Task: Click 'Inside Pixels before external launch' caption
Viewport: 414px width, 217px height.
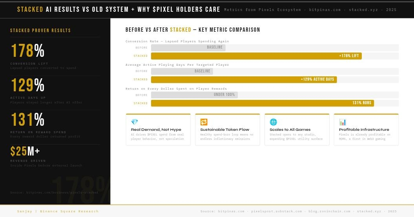Action: pyautogui.click(x=46, y=166)
